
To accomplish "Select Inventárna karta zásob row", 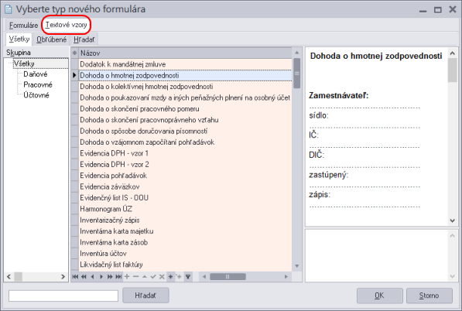I will [186, 242].
